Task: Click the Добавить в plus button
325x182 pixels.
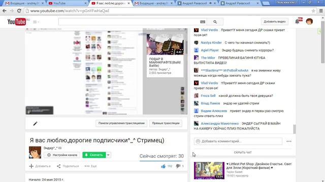Action: pos(40,166)
